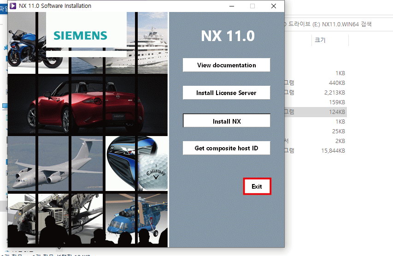
Task: Minimize the NX 11.0 Software Installation window
Action: click(x=232, y=6)
